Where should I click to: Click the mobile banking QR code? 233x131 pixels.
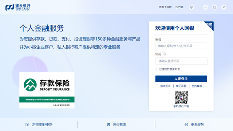point(181,97)
